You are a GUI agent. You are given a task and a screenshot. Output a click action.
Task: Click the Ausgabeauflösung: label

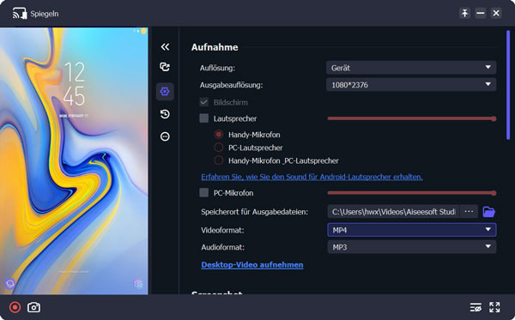(231, 85)
